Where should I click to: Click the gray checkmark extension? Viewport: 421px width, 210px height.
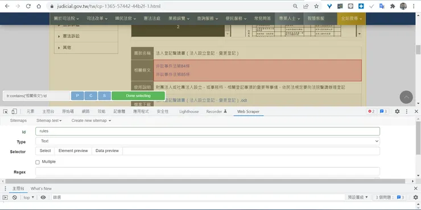pos(372,6)
